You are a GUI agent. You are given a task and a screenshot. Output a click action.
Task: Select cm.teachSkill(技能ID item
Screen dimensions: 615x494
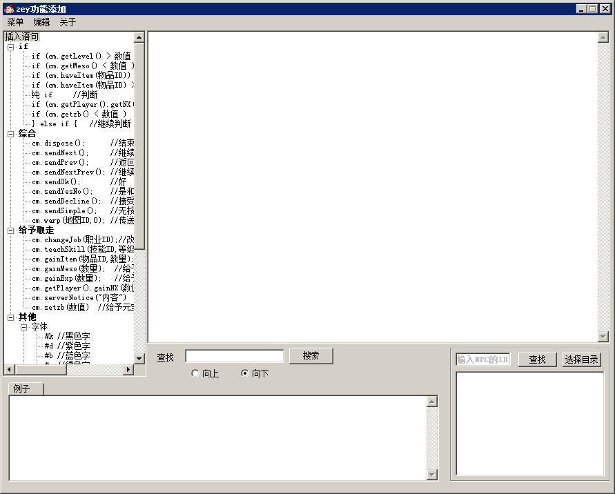point(83,250)
